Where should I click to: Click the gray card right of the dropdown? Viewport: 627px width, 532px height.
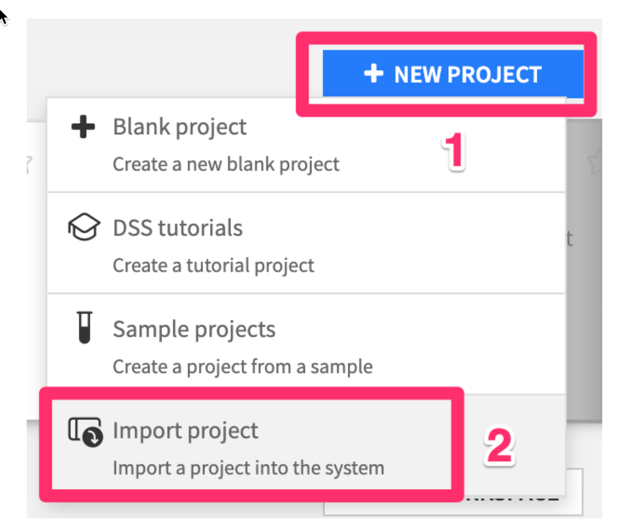click(584, 303)
